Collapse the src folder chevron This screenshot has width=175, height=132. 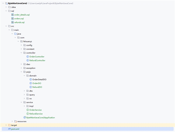6,26
